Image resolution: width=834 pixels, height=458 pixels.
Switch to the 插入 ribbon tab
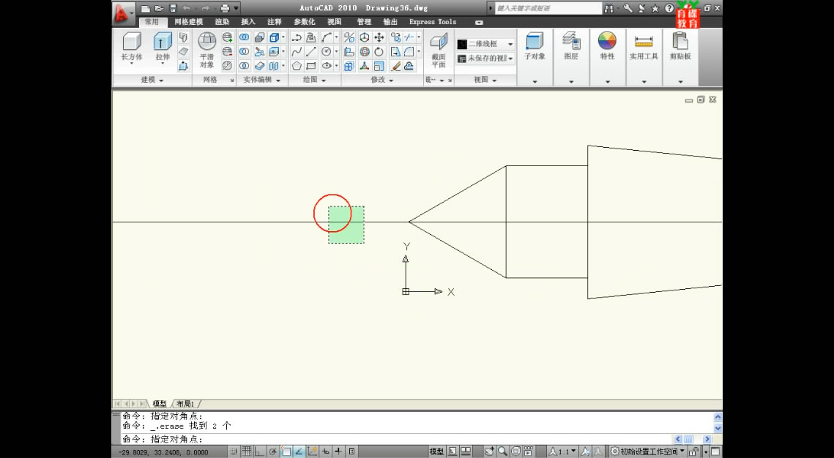pos(248,22)
